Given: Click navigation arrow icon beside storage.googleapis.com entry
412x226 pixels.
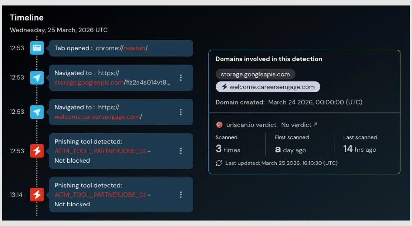Looking at the screenshot, I should coord(37,78).
